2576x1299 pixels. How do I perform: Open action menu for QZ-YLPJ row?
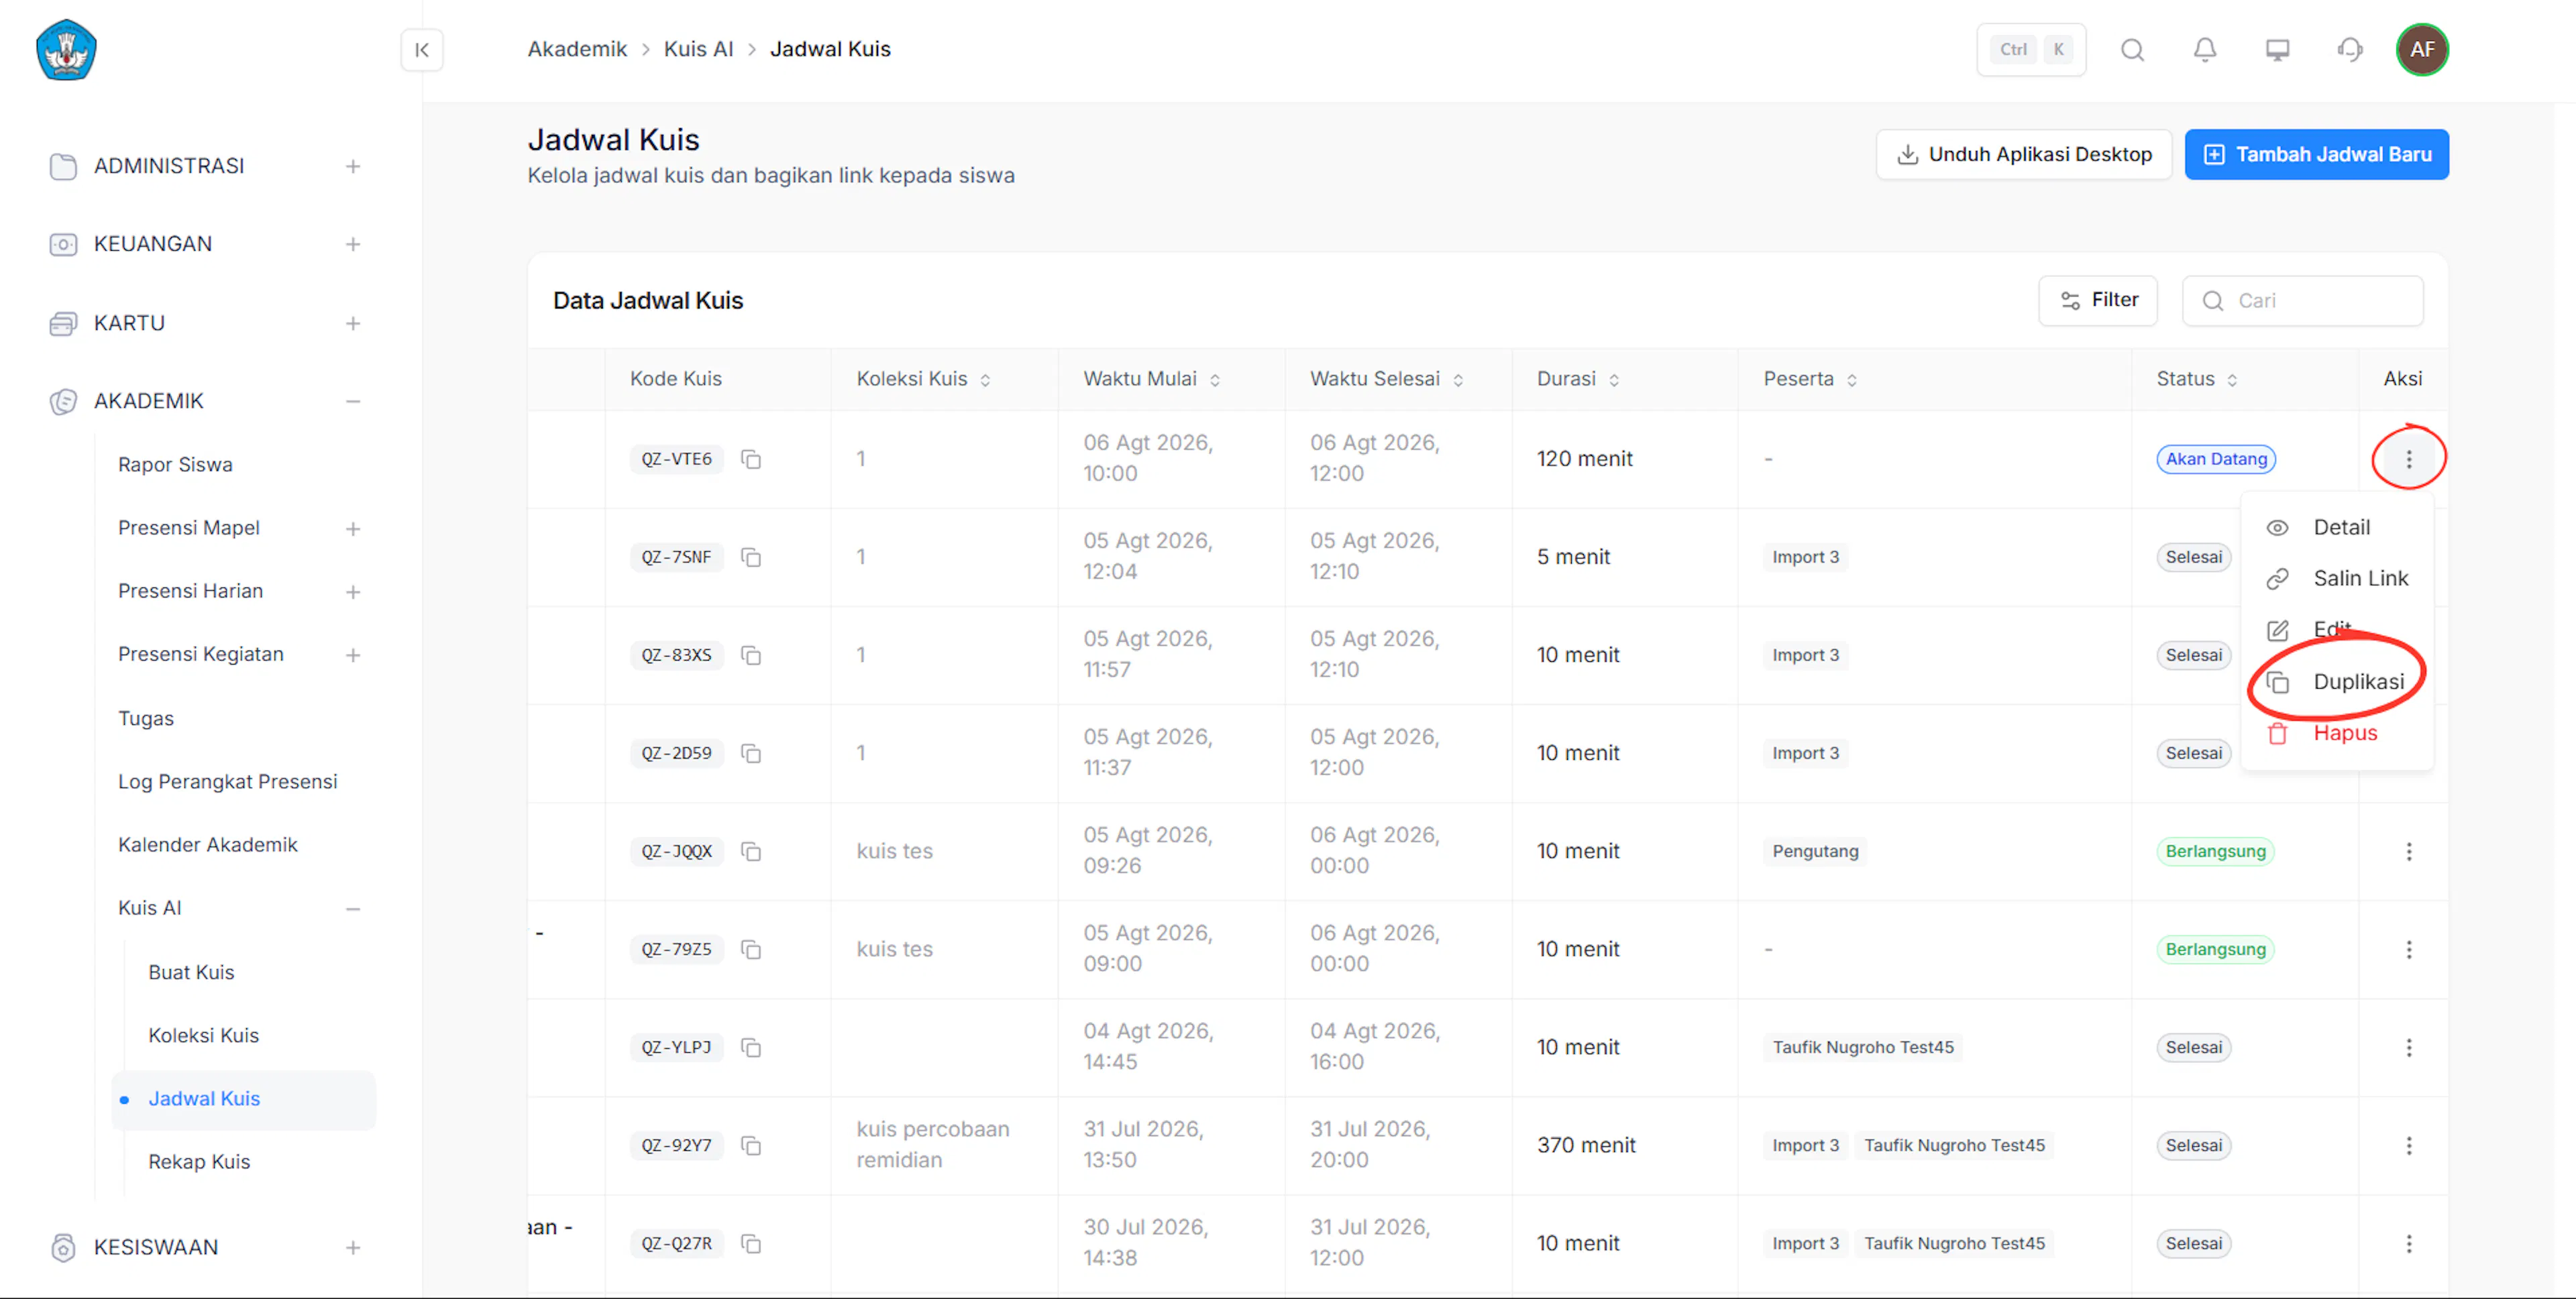click(x=2409, y=1047)
